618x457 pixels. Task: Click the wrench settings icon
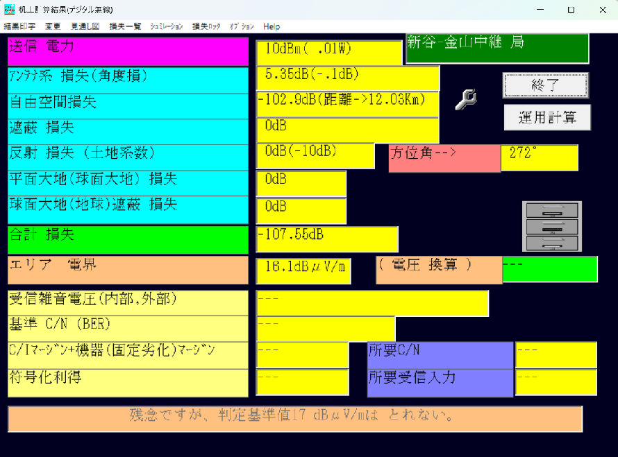(466, 99)
